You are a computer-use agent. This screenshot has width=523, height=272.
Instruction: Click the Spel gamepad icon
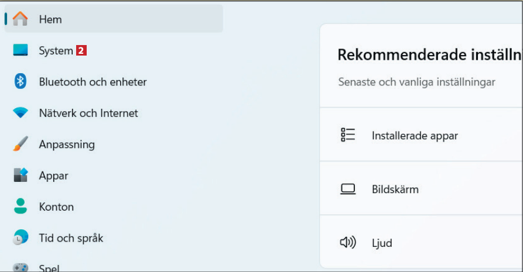click(x=20, y=267)
